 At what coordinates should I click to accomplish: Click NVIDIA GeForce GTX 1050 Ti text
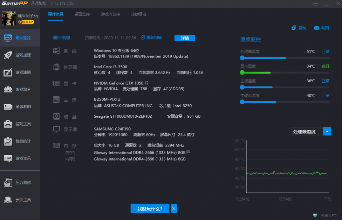click(121, 83)
